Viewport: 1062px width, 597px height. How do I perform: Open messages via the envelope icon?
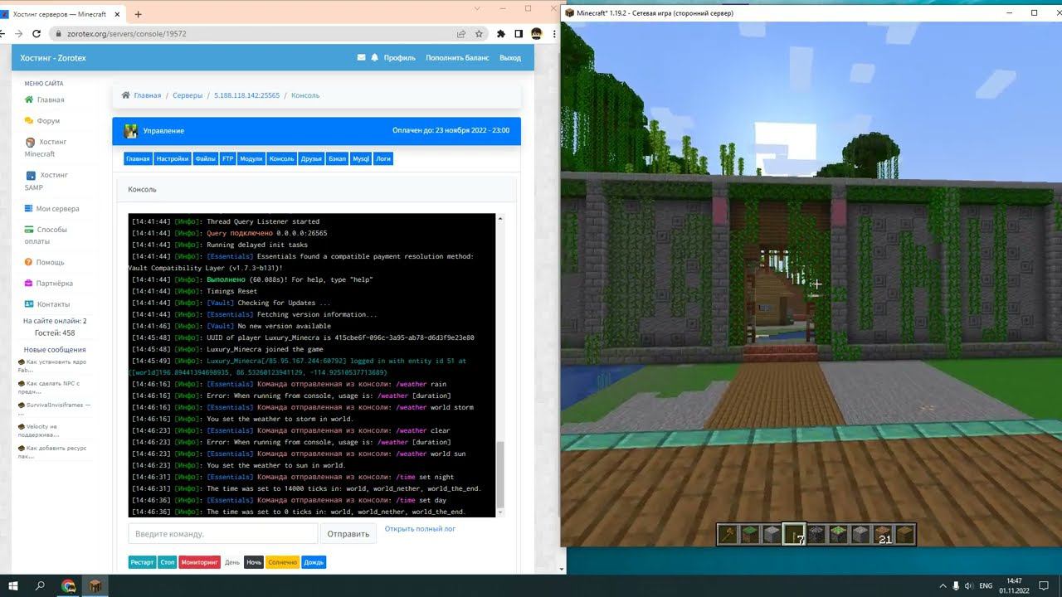pyautogui.click(x=361, y=58)
